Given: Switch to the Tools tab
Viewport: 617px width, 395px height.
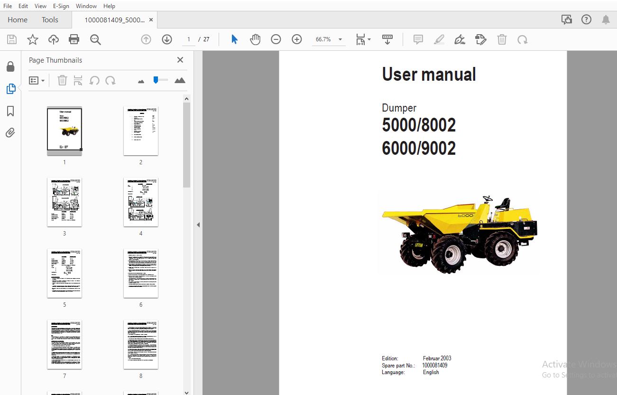Looking at the screenshot, I should (x=50, y=20).
